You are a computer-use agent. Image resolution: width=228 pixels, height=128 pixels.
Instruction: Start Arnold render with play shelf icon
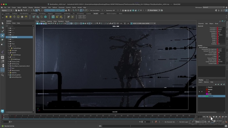[x=84, y=17]
